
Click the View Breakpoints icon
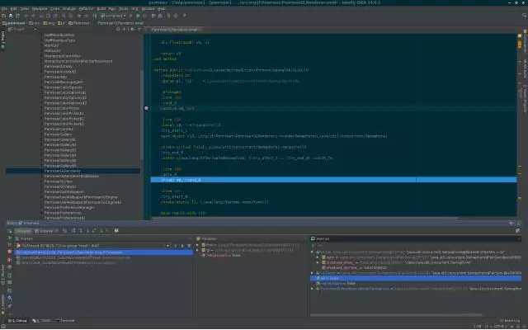pyautogui.click(x=9, y=260)
